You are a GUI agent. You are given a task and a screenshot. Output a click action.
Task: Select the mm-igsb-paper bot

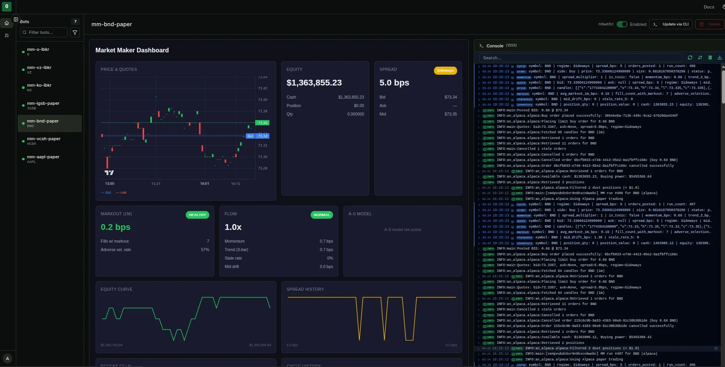point(50,105)
